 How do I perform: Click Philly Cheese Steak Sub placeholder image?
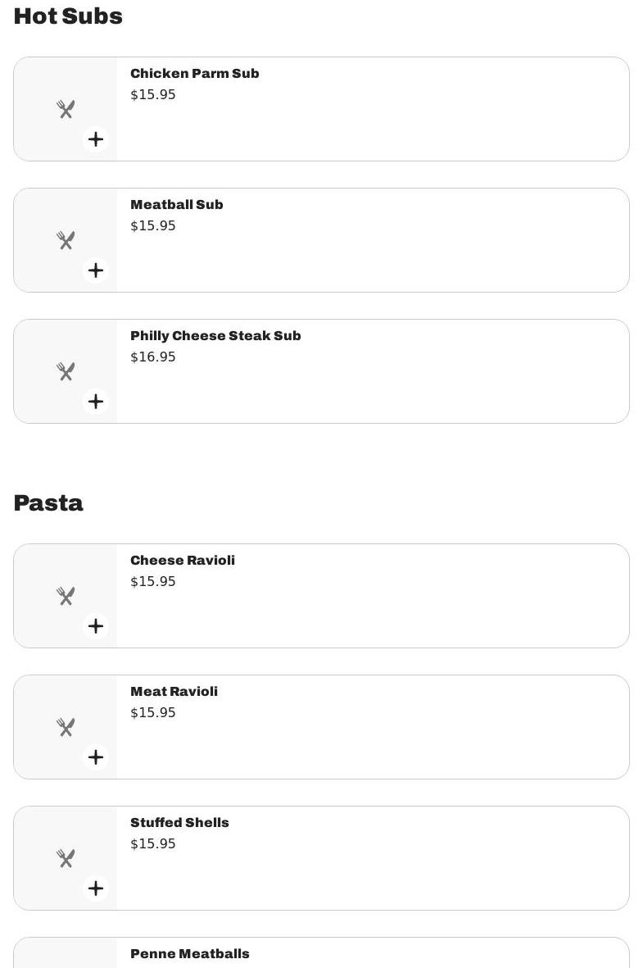tap(66, 371)
